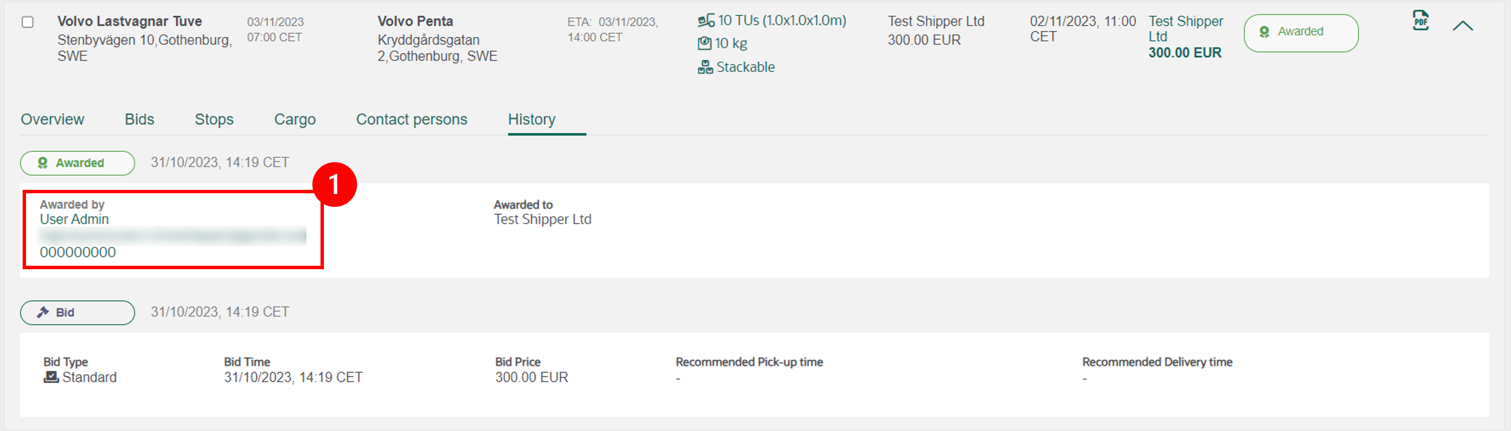Collapse the shipment row with chevron
The width and height of the screenshot is (1511, 431).
(1462, 26)
